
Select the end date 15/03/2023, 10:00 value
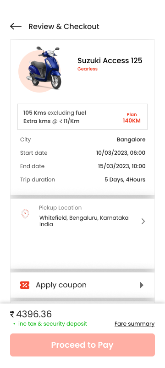(121, 166)
